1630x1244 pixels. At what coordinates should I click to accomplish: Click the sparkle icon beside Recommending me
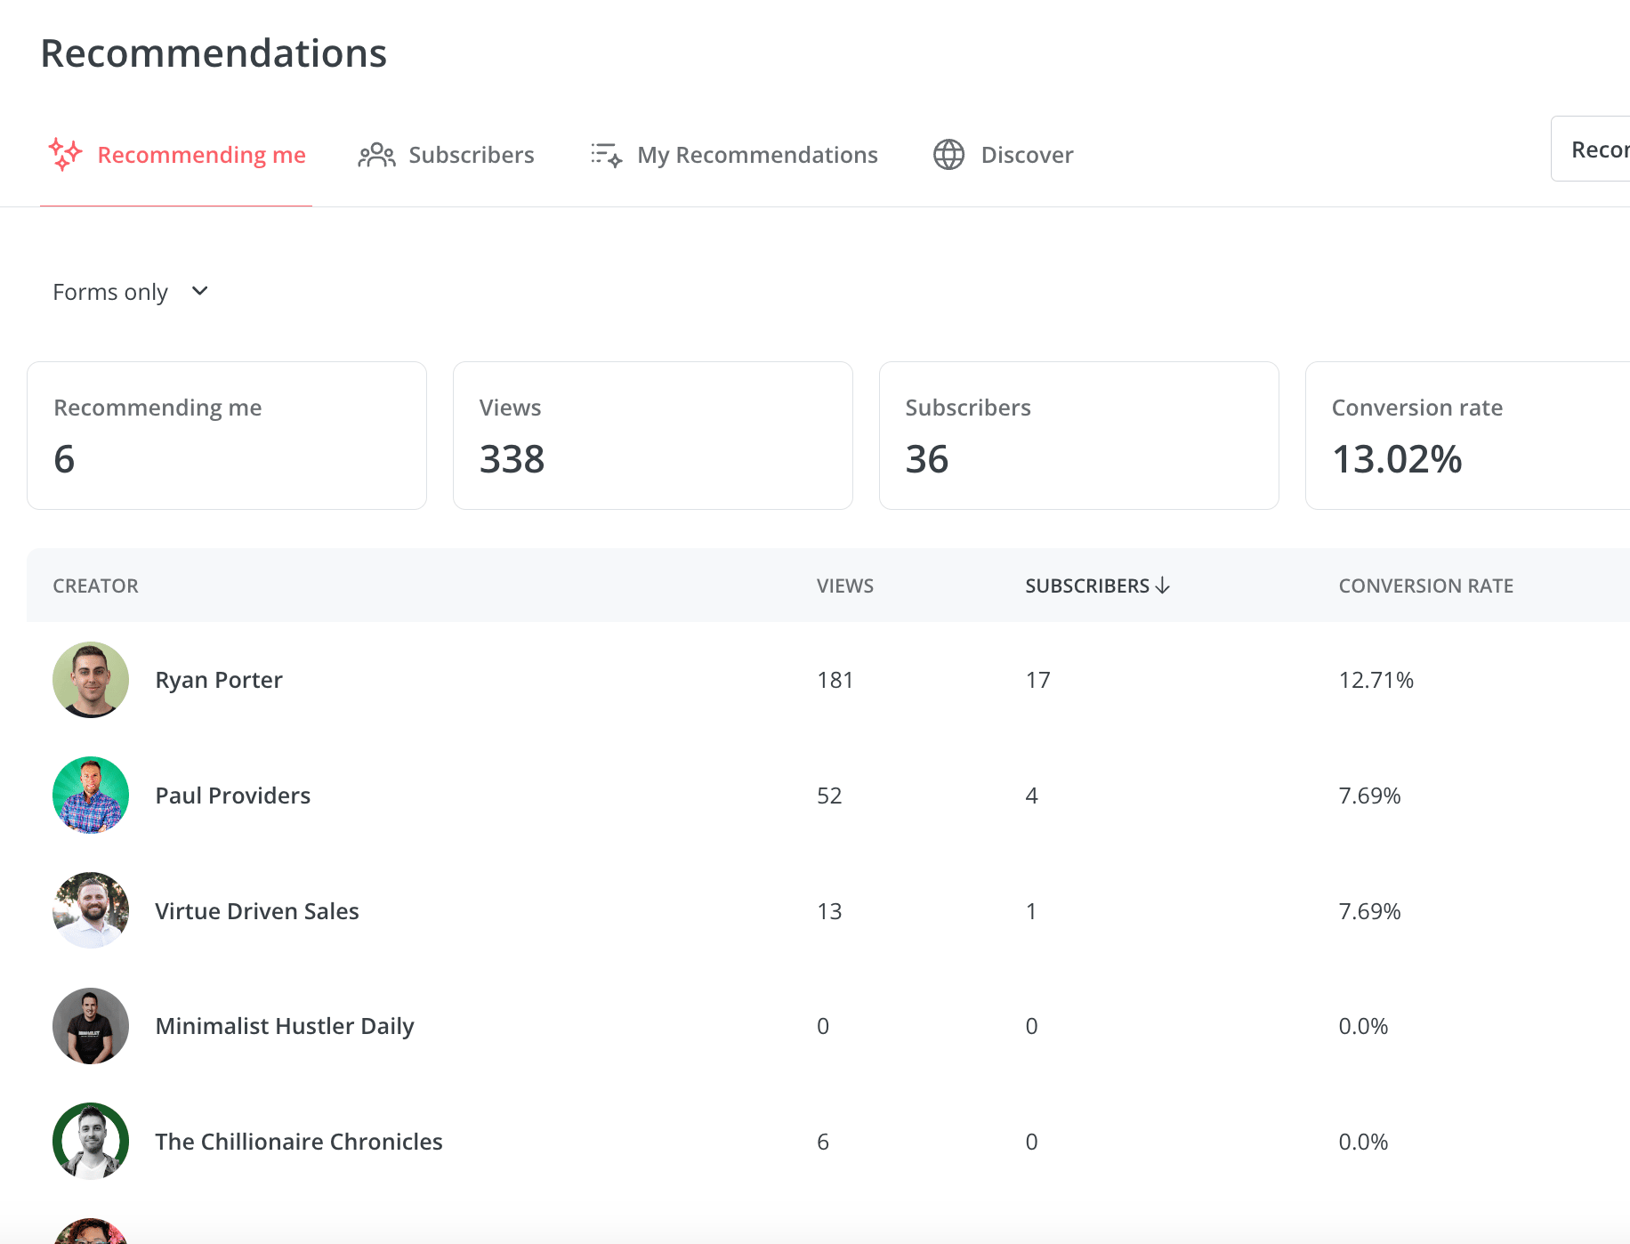coord(65,155)
